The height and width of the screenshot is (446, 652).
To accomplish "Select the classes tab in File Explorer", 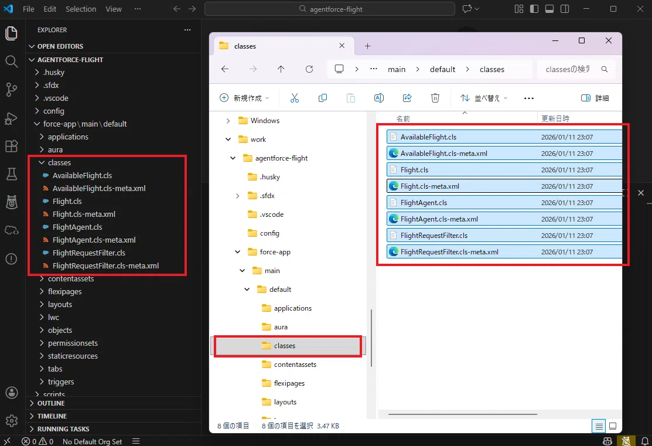I will pos(284,46).
